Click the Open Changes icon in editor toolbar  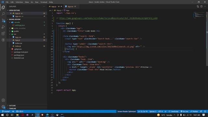click(x=198, y=6)
